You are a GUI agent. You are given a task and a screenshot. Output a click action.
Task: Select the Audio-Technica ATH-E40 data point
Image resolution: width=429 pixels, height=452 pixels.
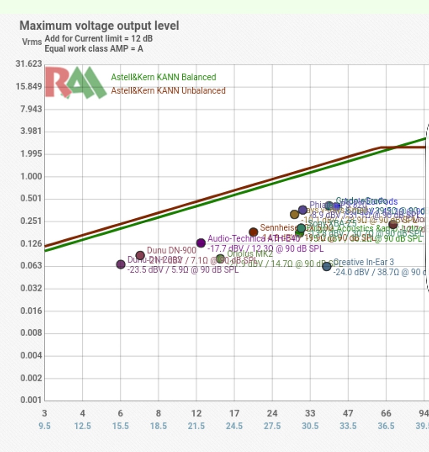[x=201, y=243]
